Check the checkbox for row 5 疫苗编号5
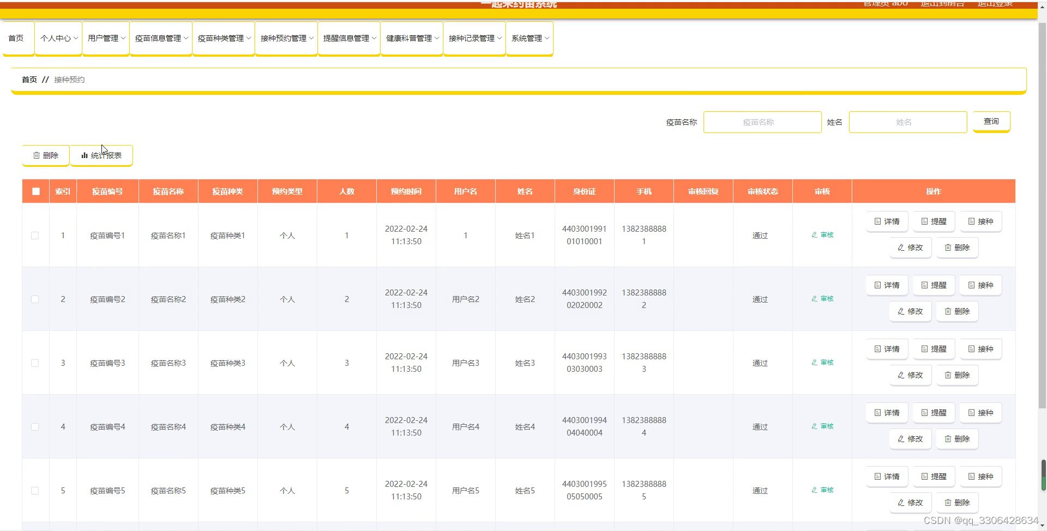 point(35,491)
